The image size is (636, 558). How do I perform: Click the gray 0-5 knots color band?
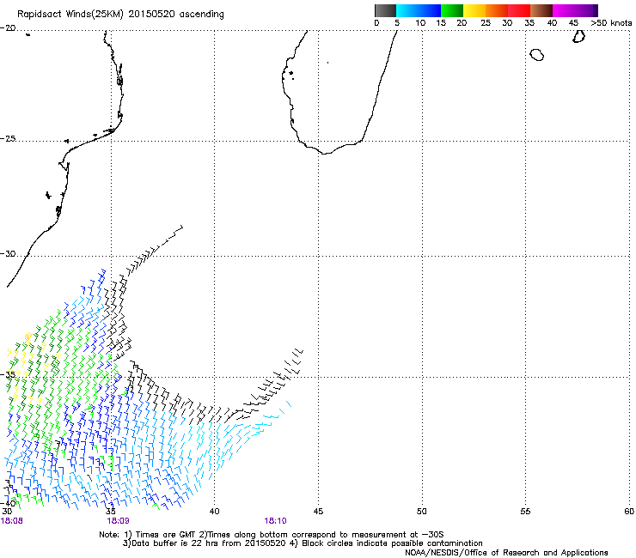click(x=385, y=10)
